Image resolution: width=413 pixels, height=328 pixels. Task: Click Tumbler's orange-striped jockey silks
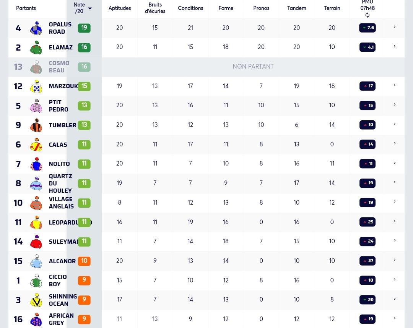tap(36, 125)
